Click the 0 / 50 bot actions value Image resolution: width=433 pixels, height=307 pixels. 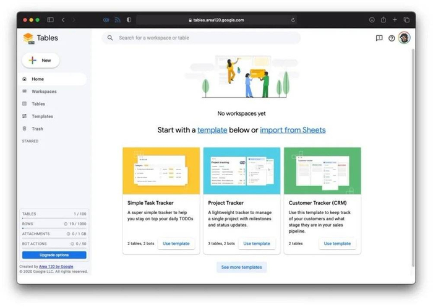coord(81,244)
